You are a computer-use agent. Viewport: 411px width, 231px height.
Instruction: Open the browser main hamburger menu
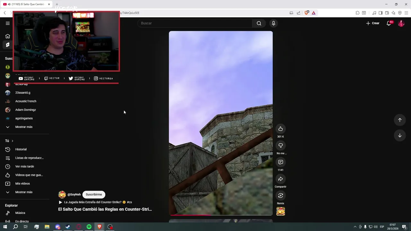(406, 13)
